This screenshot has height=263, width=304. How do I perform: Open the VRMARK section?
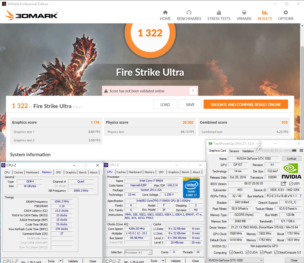click(244, 15)
